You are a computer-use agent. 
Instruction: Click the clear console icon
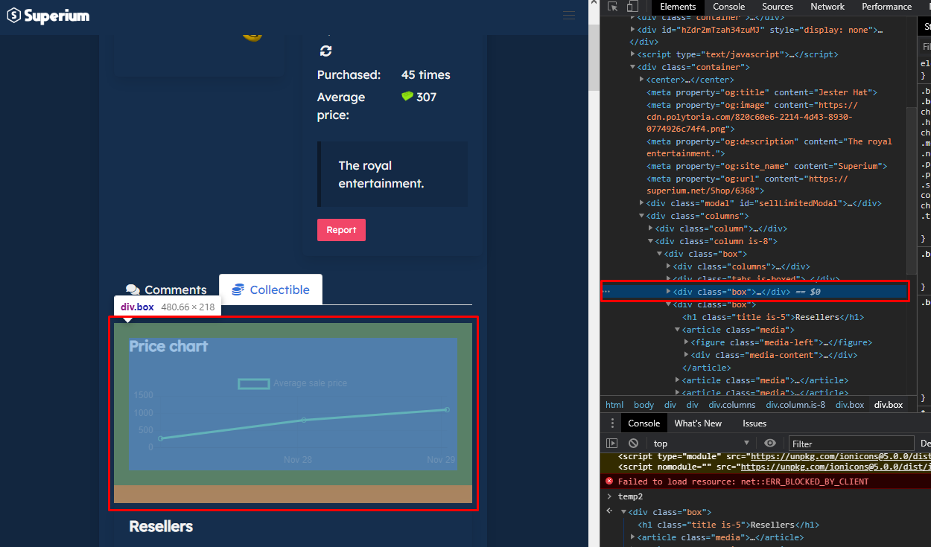tap(633, 444)
